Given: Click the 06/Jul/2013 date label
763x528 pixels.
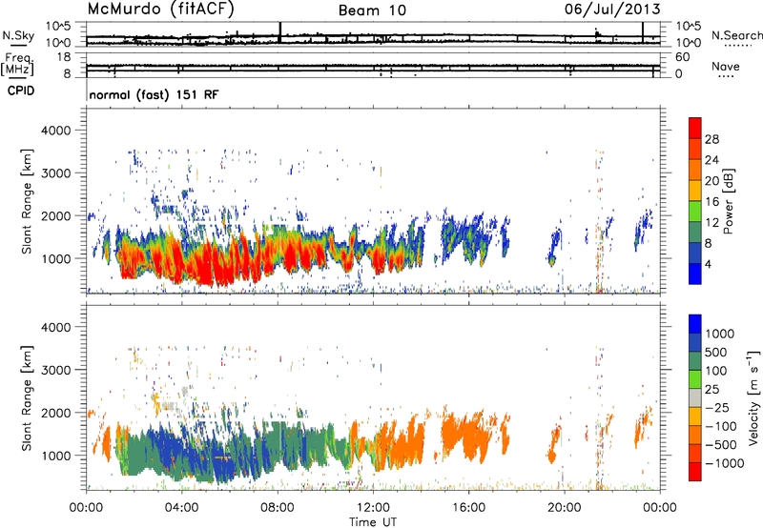Looking at the screenshot, I should pyautogui.click(x=612, y=10).
